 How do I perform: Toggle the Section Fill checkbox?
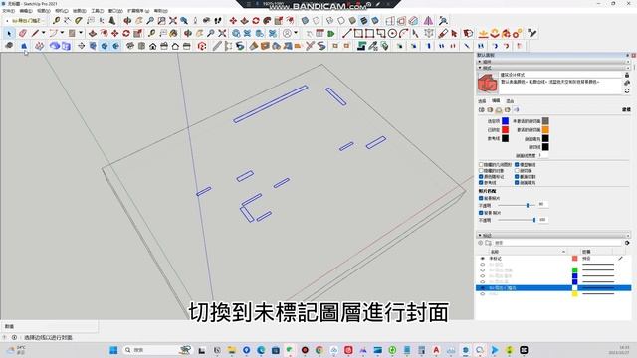(x=517, y=183)
